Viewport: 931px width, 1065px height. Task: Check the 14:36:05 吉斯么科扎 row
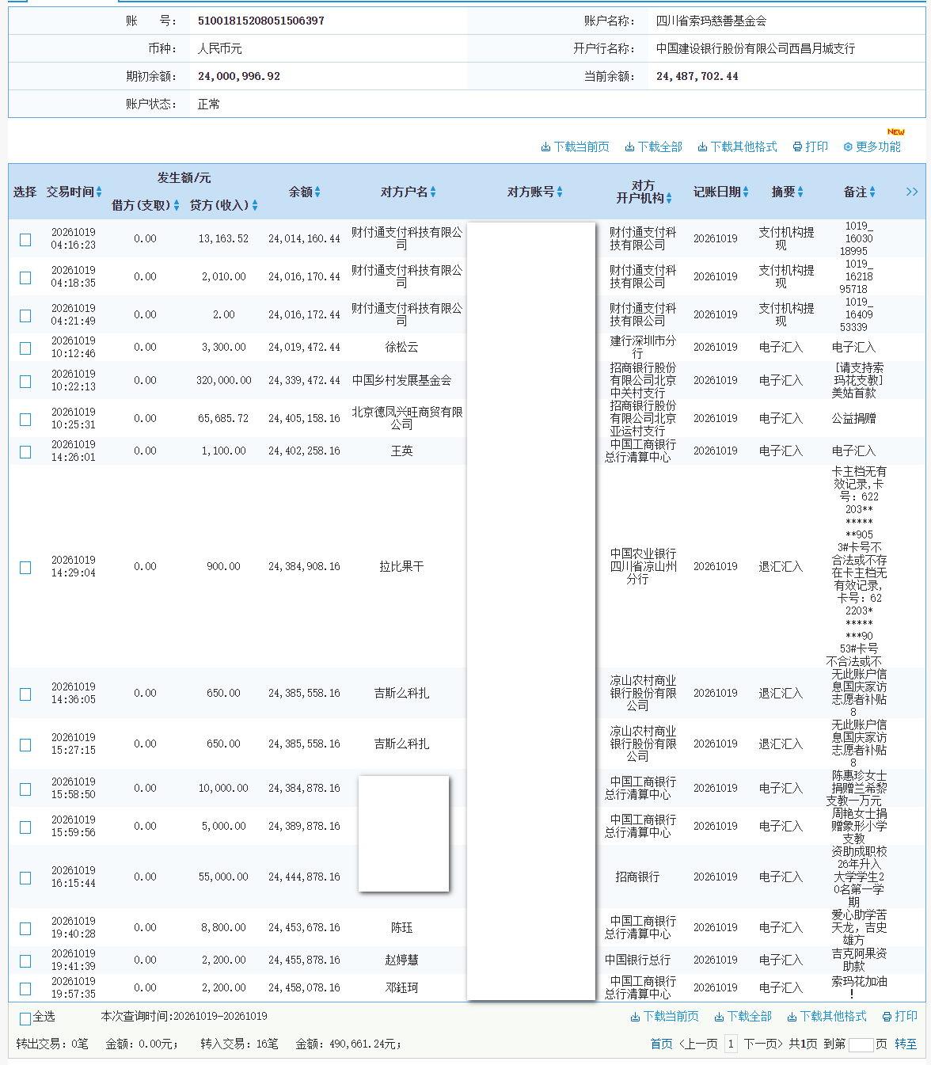coord(25,694)
